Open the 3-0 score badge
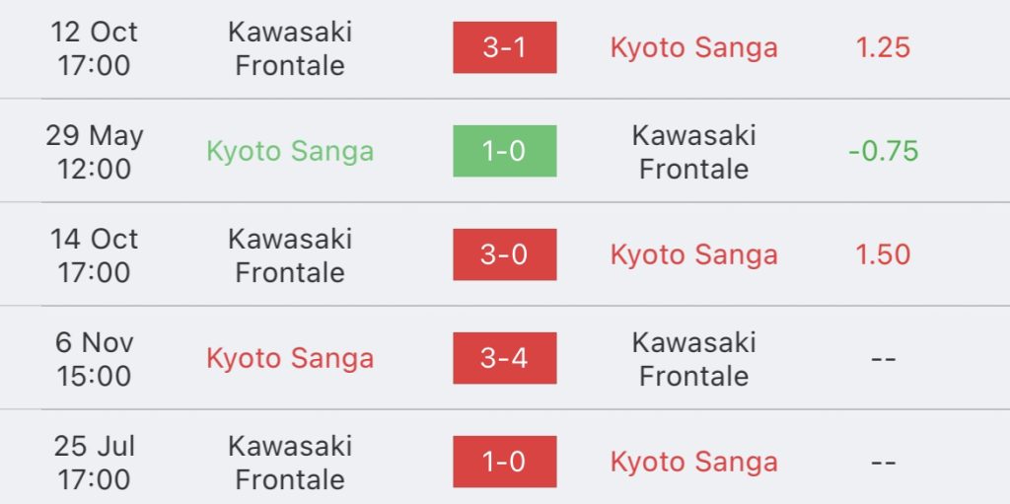1010x504 pixels. (504, 254)
